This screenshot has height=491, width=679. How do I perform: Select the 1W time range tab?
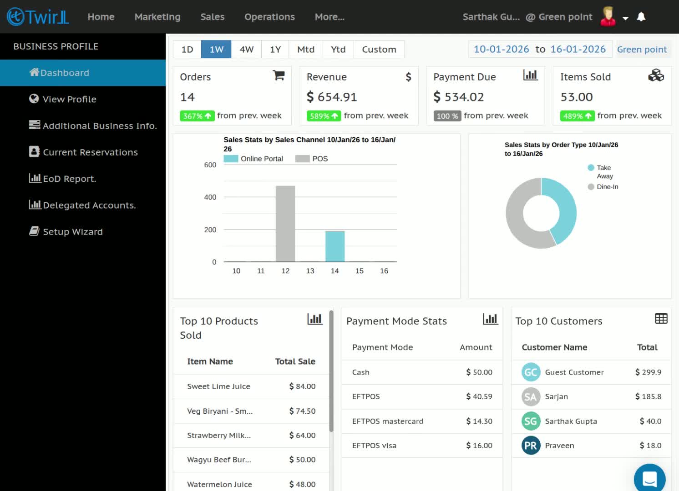click(216, 49)
